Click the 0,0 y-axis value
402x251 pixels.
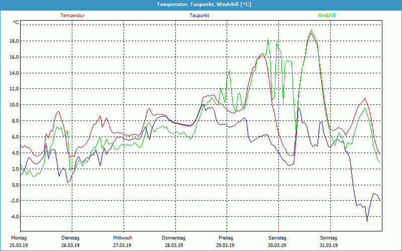point(16,185)
